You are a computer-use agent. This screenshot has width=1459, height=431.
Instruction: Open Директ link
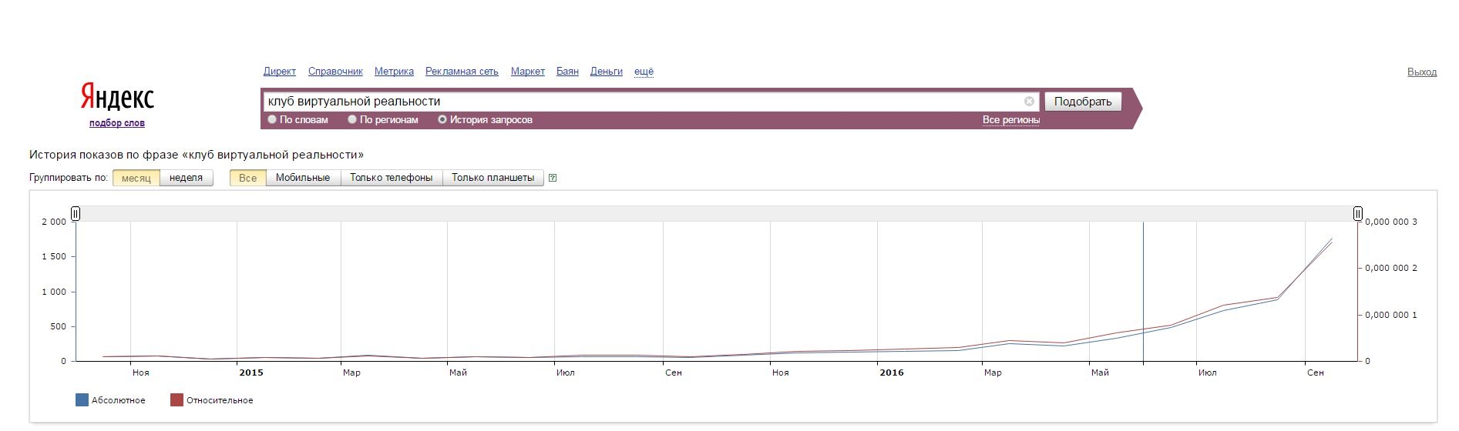pyautogui.click(x=280, y=72)
